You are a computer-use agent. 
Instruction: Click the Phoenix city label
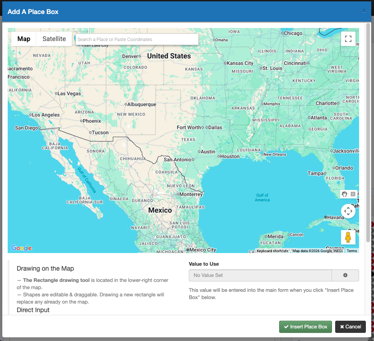coord(92,121)
